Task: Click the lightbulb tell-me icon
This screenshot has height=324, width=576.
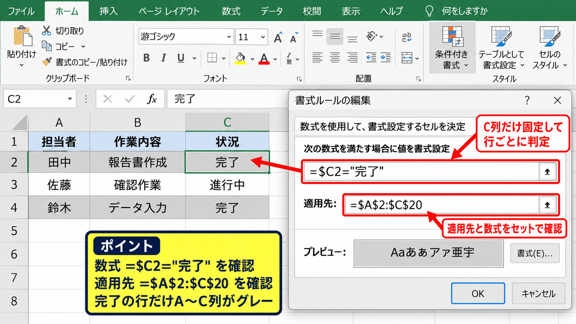Action: pyautogui.click(x=429, y=11)
